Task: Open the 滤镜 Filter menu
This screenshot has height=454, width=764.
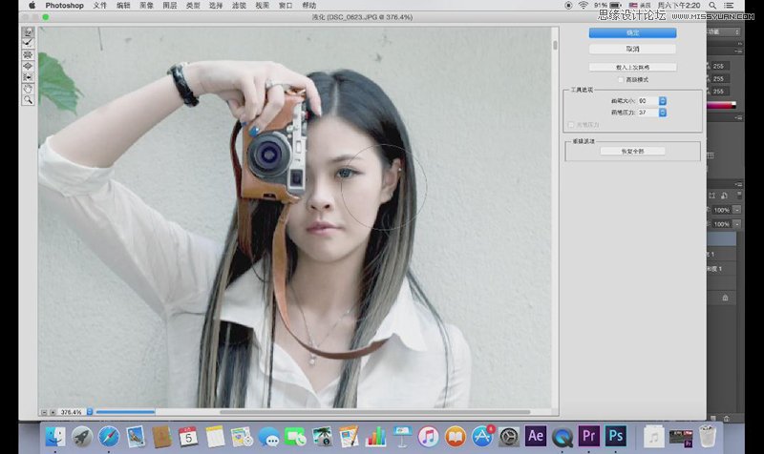Action: click(239, 6)
